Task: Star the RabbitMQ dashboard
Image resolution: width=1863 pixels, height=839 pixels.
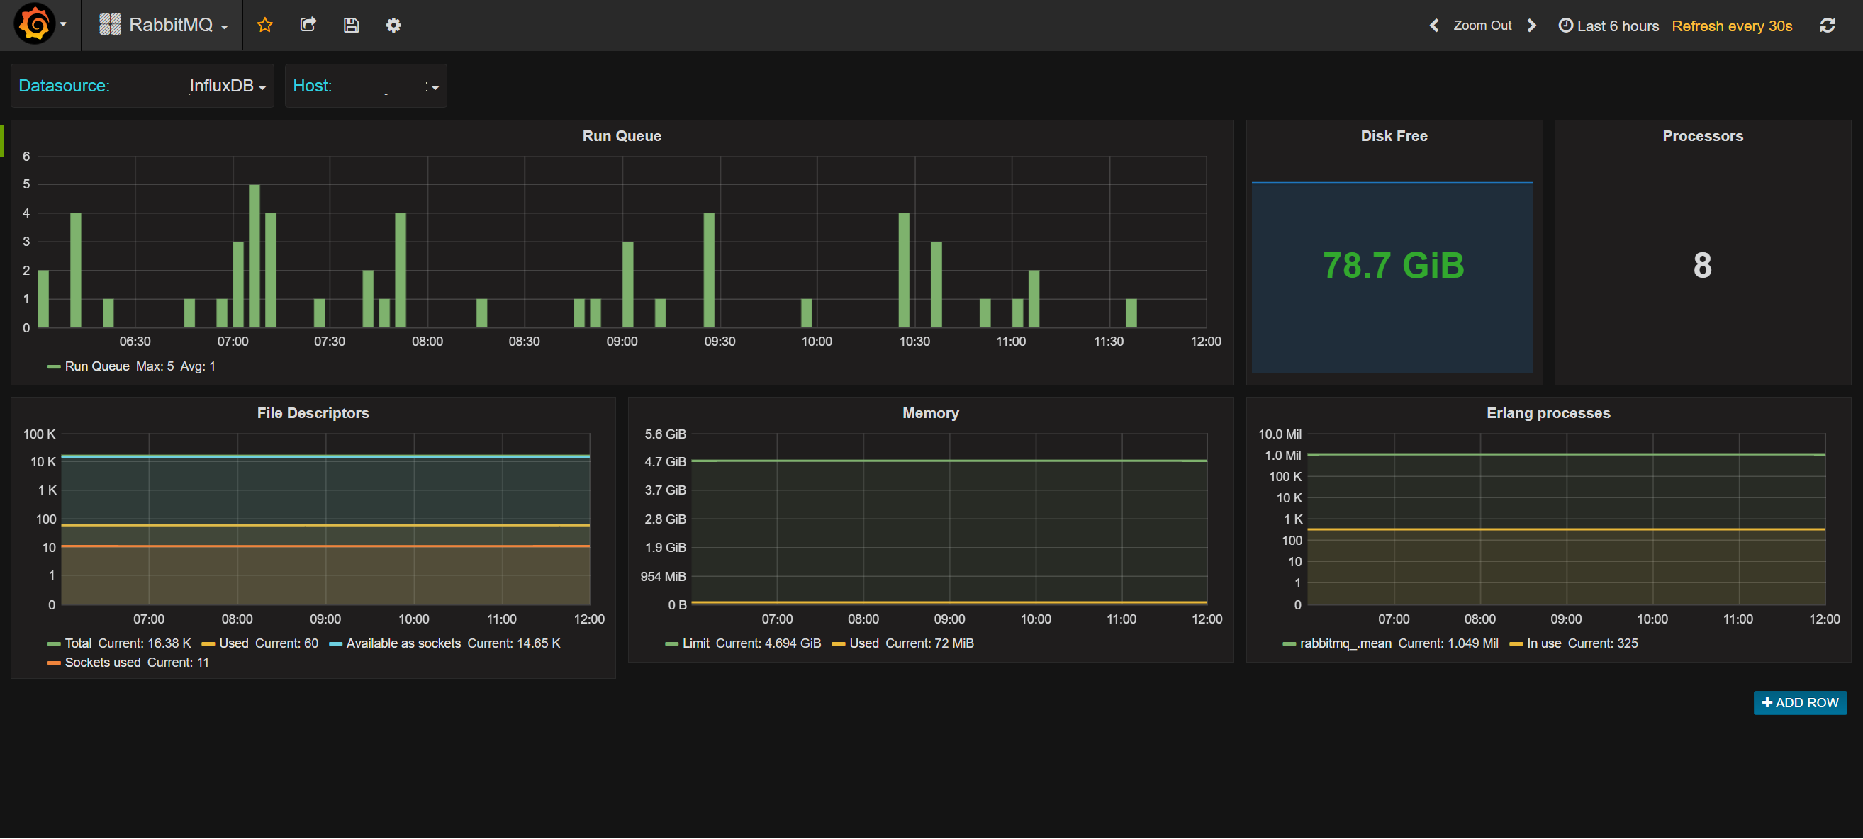Action: point(264,26)
